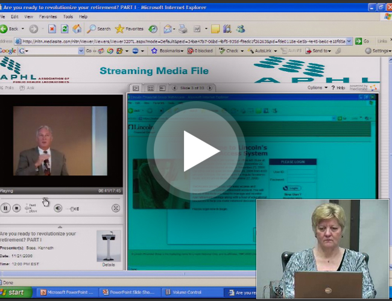The height and width of the screenshot is (301, 392).
Task: Open the View menu
Action: pyautogui.click(x=29, y=17)
